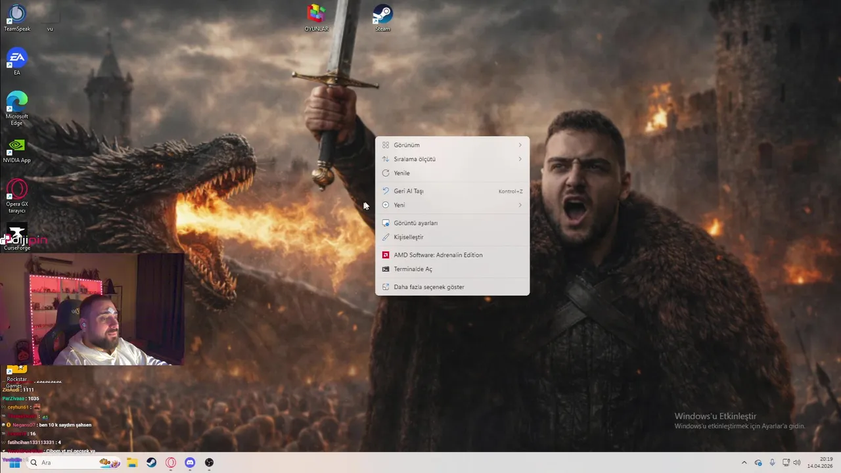
Task: Choose Yenile in the context menu
Action: point(452,173)
